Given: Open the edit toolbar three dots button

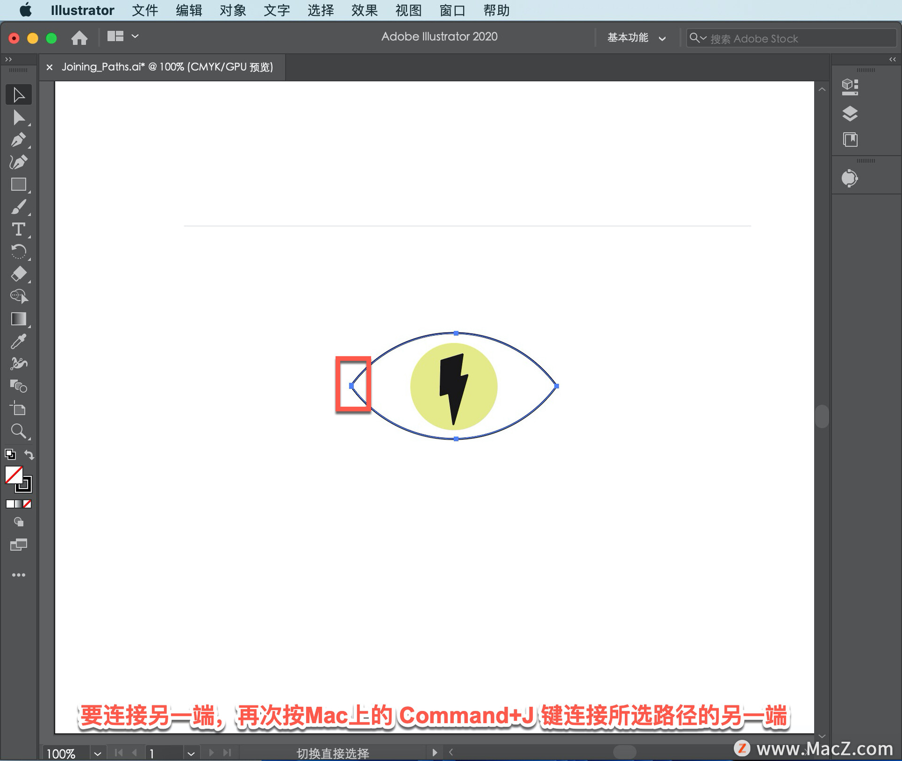Looking at the screenshot, I should (x=19, y=575).
